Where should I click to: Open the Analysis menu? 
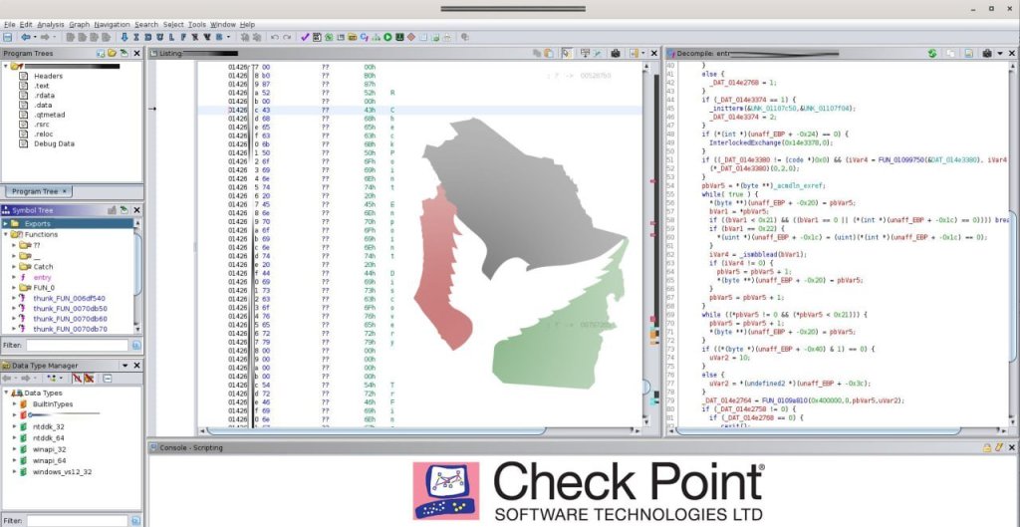(x=50, y=24)
